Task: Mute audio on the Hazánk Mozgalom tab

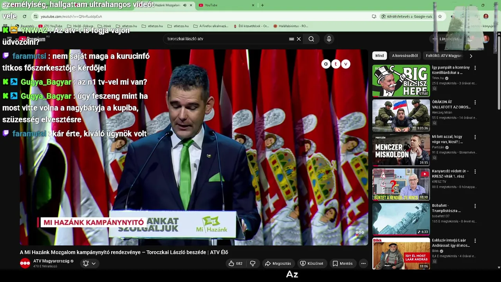Action: tap(185, 5)
